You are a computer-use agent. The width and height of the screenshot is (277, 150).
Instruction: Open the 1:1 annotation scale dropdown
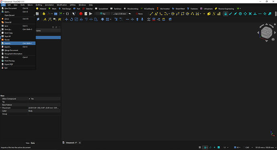tap(226, 147)
